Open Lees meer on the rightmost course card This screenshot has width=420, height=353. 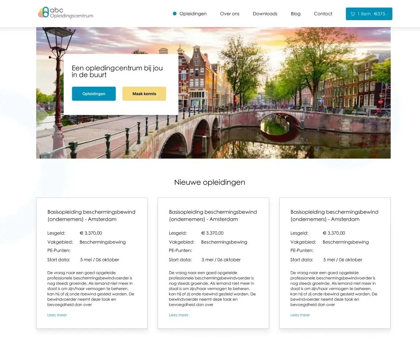click(300, 315)
